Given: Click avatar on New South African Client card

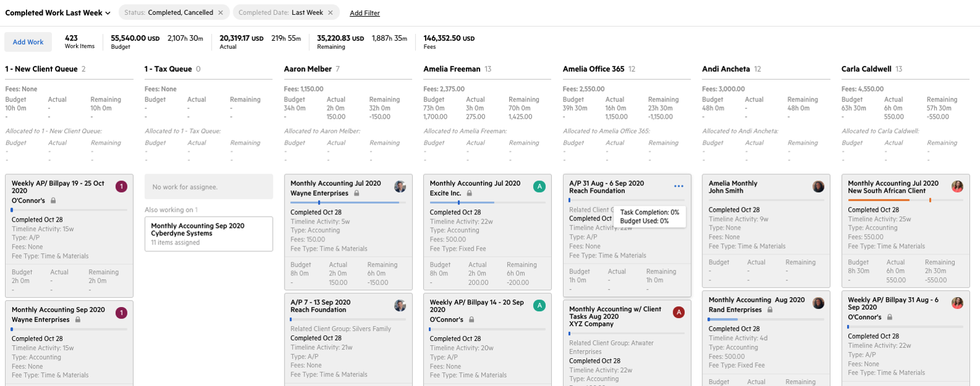Looking at the screenshot, I should click(x=958, y=187).
